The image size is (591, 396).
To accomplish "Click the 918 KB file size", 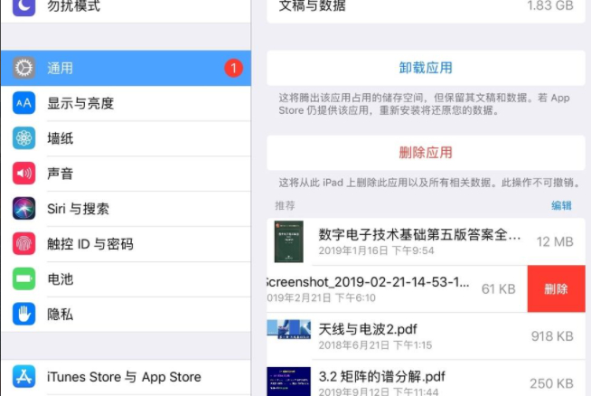I will pyautogui.click(x=552, y=336).
